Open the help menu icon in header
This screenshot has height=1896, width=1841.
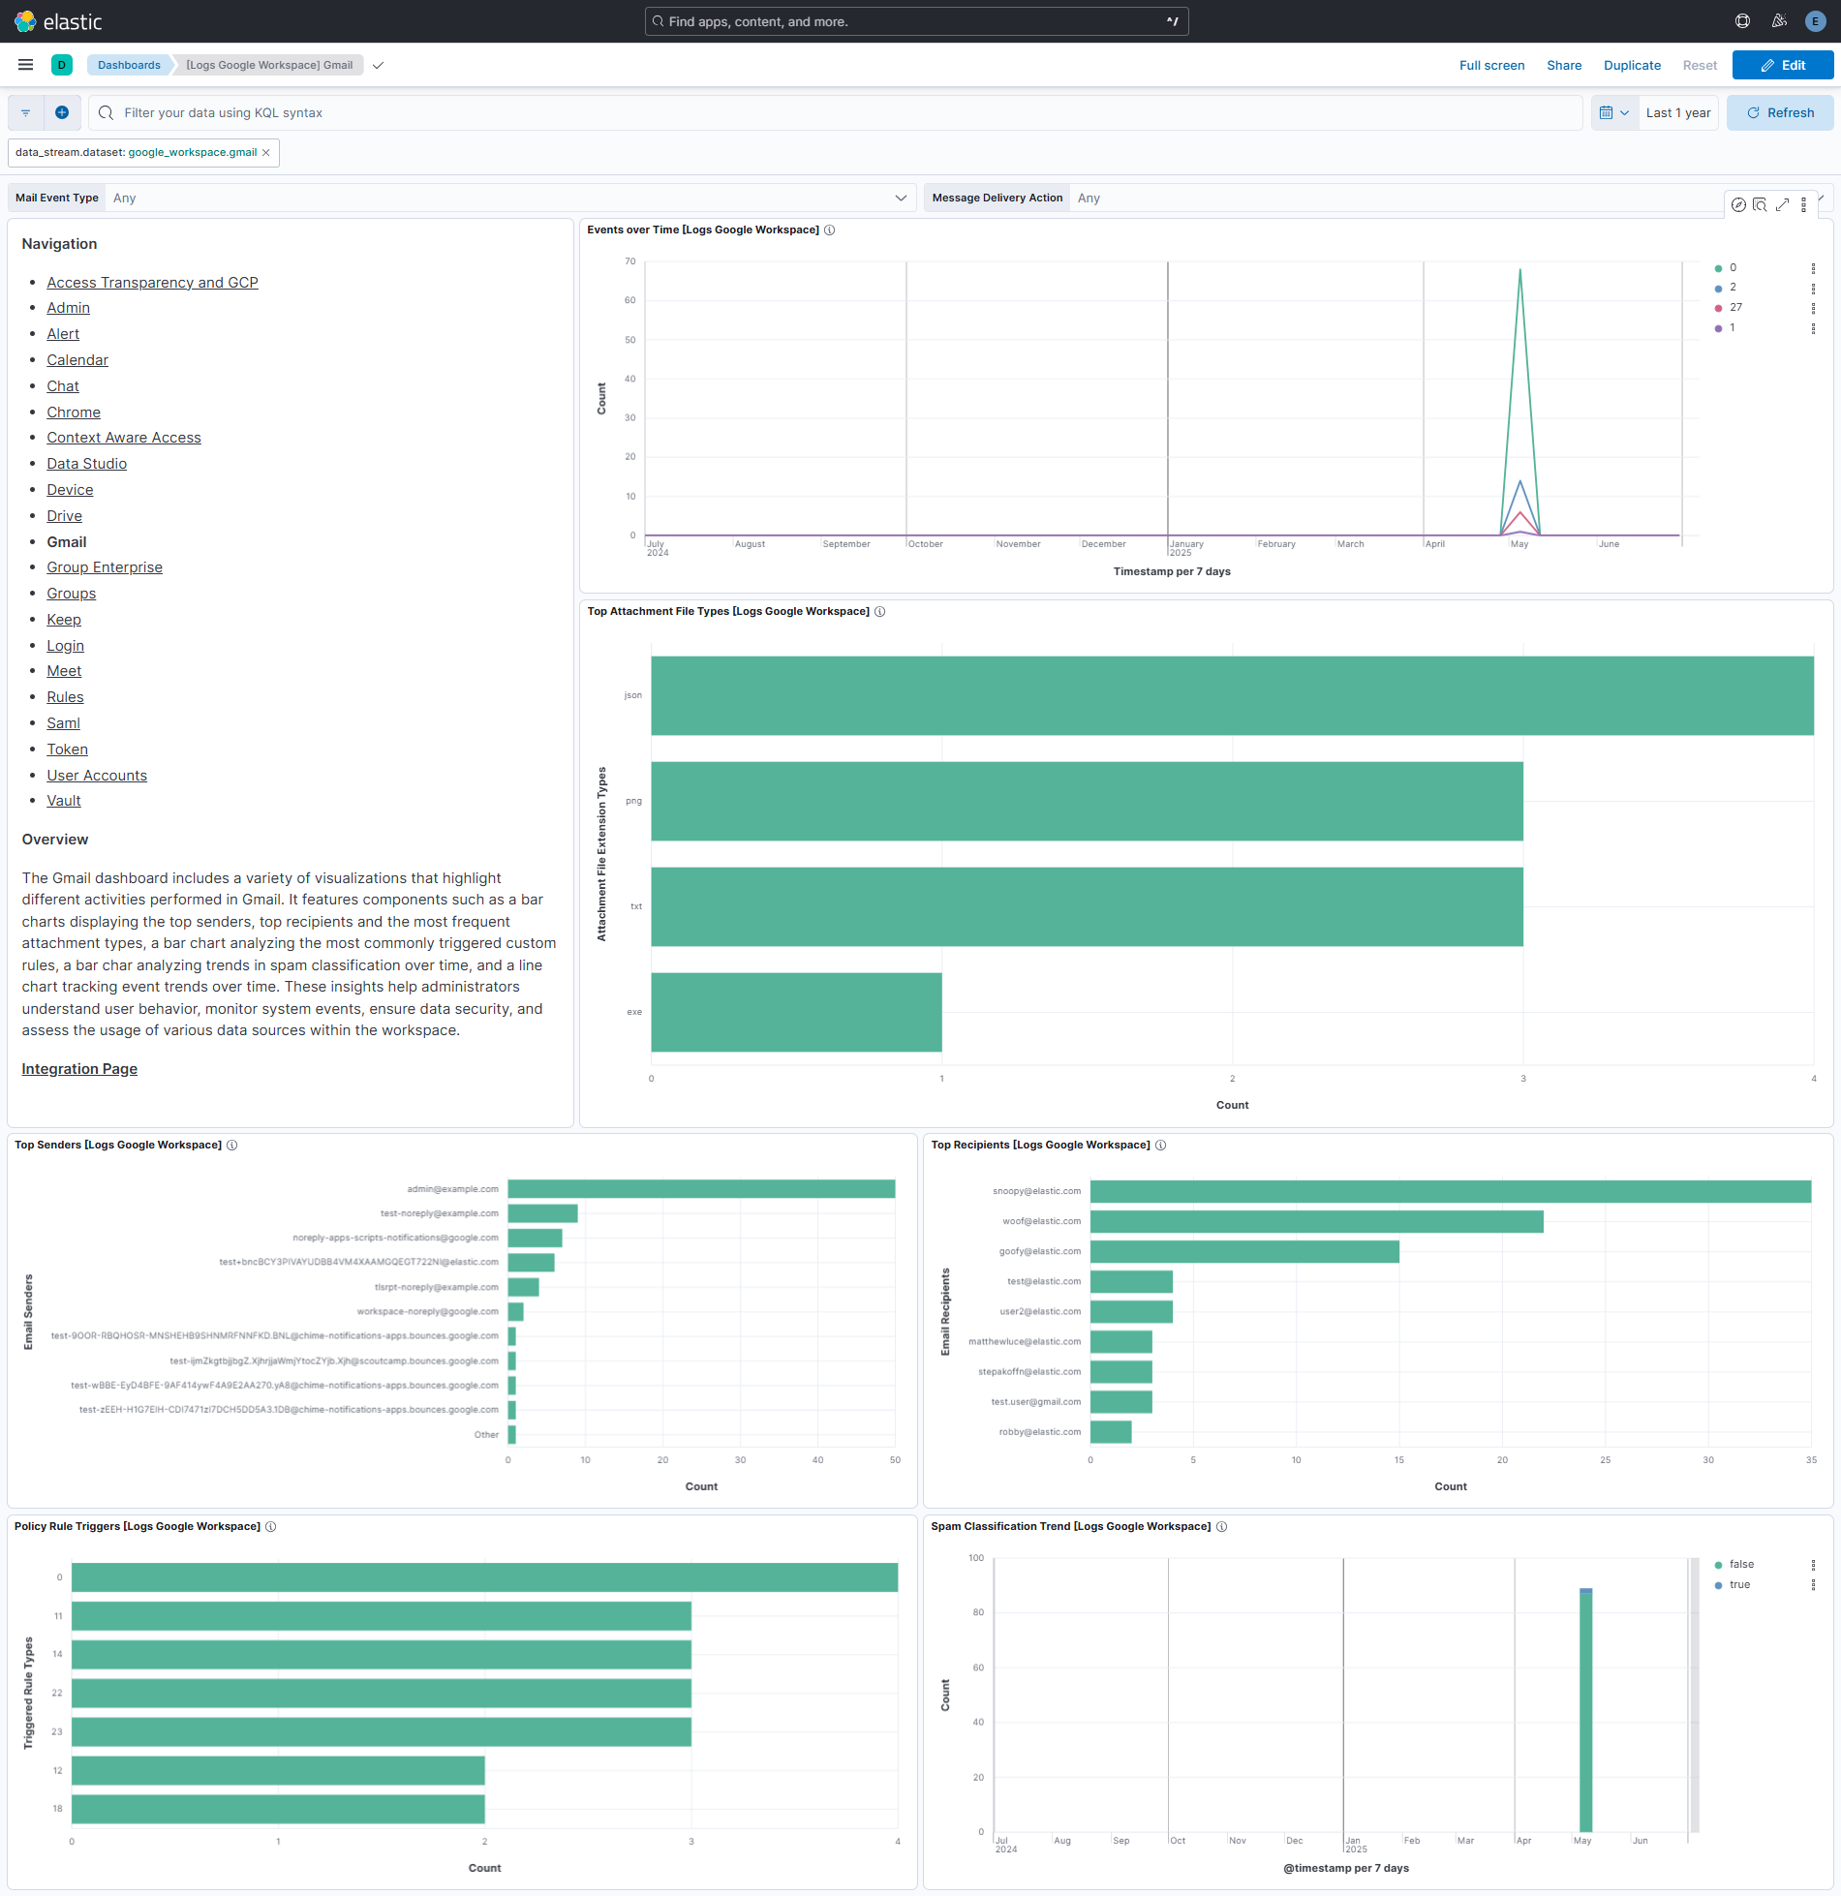tap(1742, 21)
